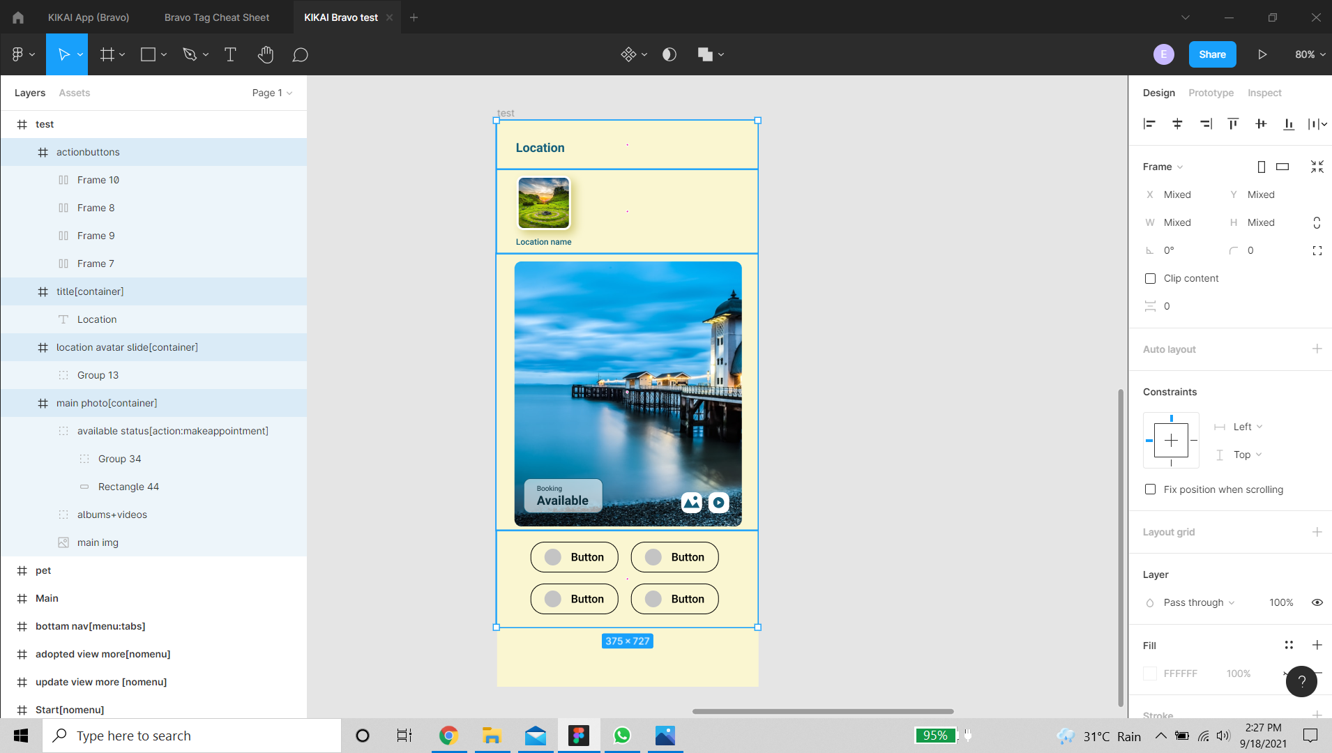Open the Frame type dropdown

1163,167
